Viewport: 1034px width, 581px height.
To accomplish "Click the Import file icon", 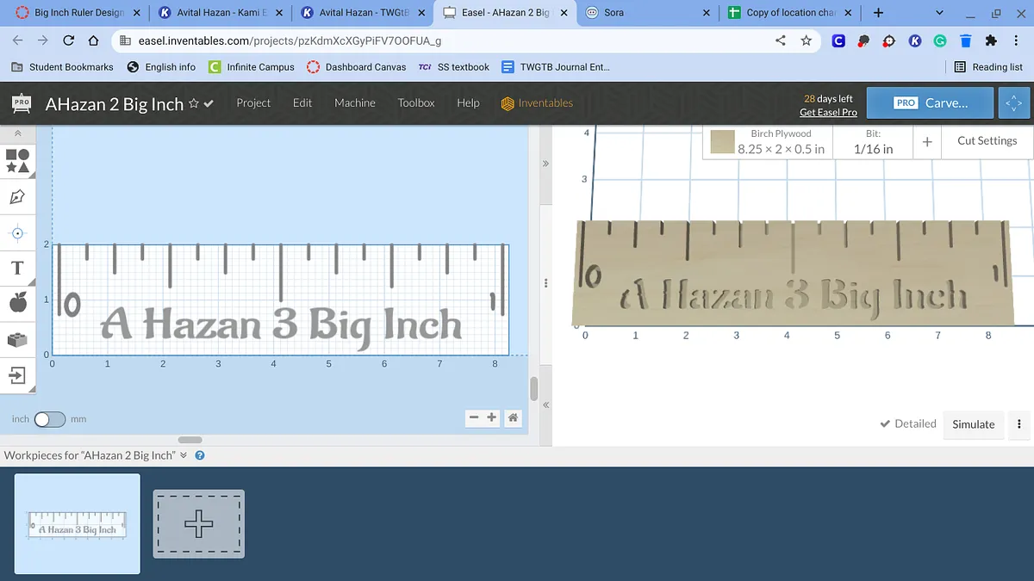I will [x=17, y=375].
